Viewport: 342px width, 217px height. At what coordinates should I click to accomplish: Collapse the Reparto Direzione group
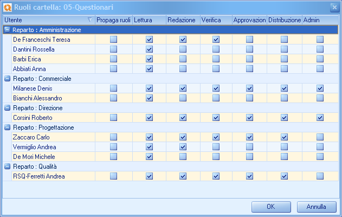click(7, 108)
